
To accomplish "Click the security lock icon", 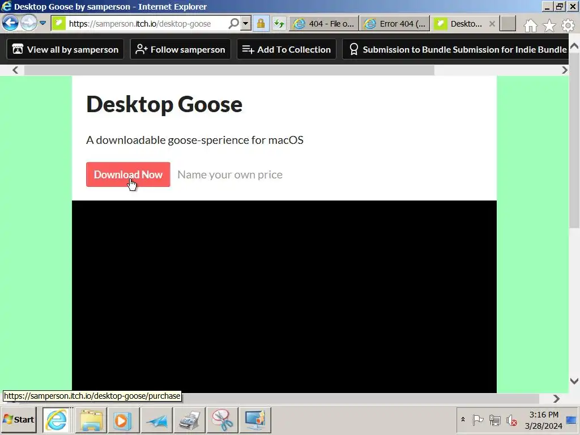I will tap(261, 24).
